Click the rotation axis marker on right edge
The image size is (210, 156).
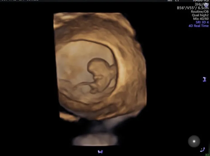[x=204, y=79]
